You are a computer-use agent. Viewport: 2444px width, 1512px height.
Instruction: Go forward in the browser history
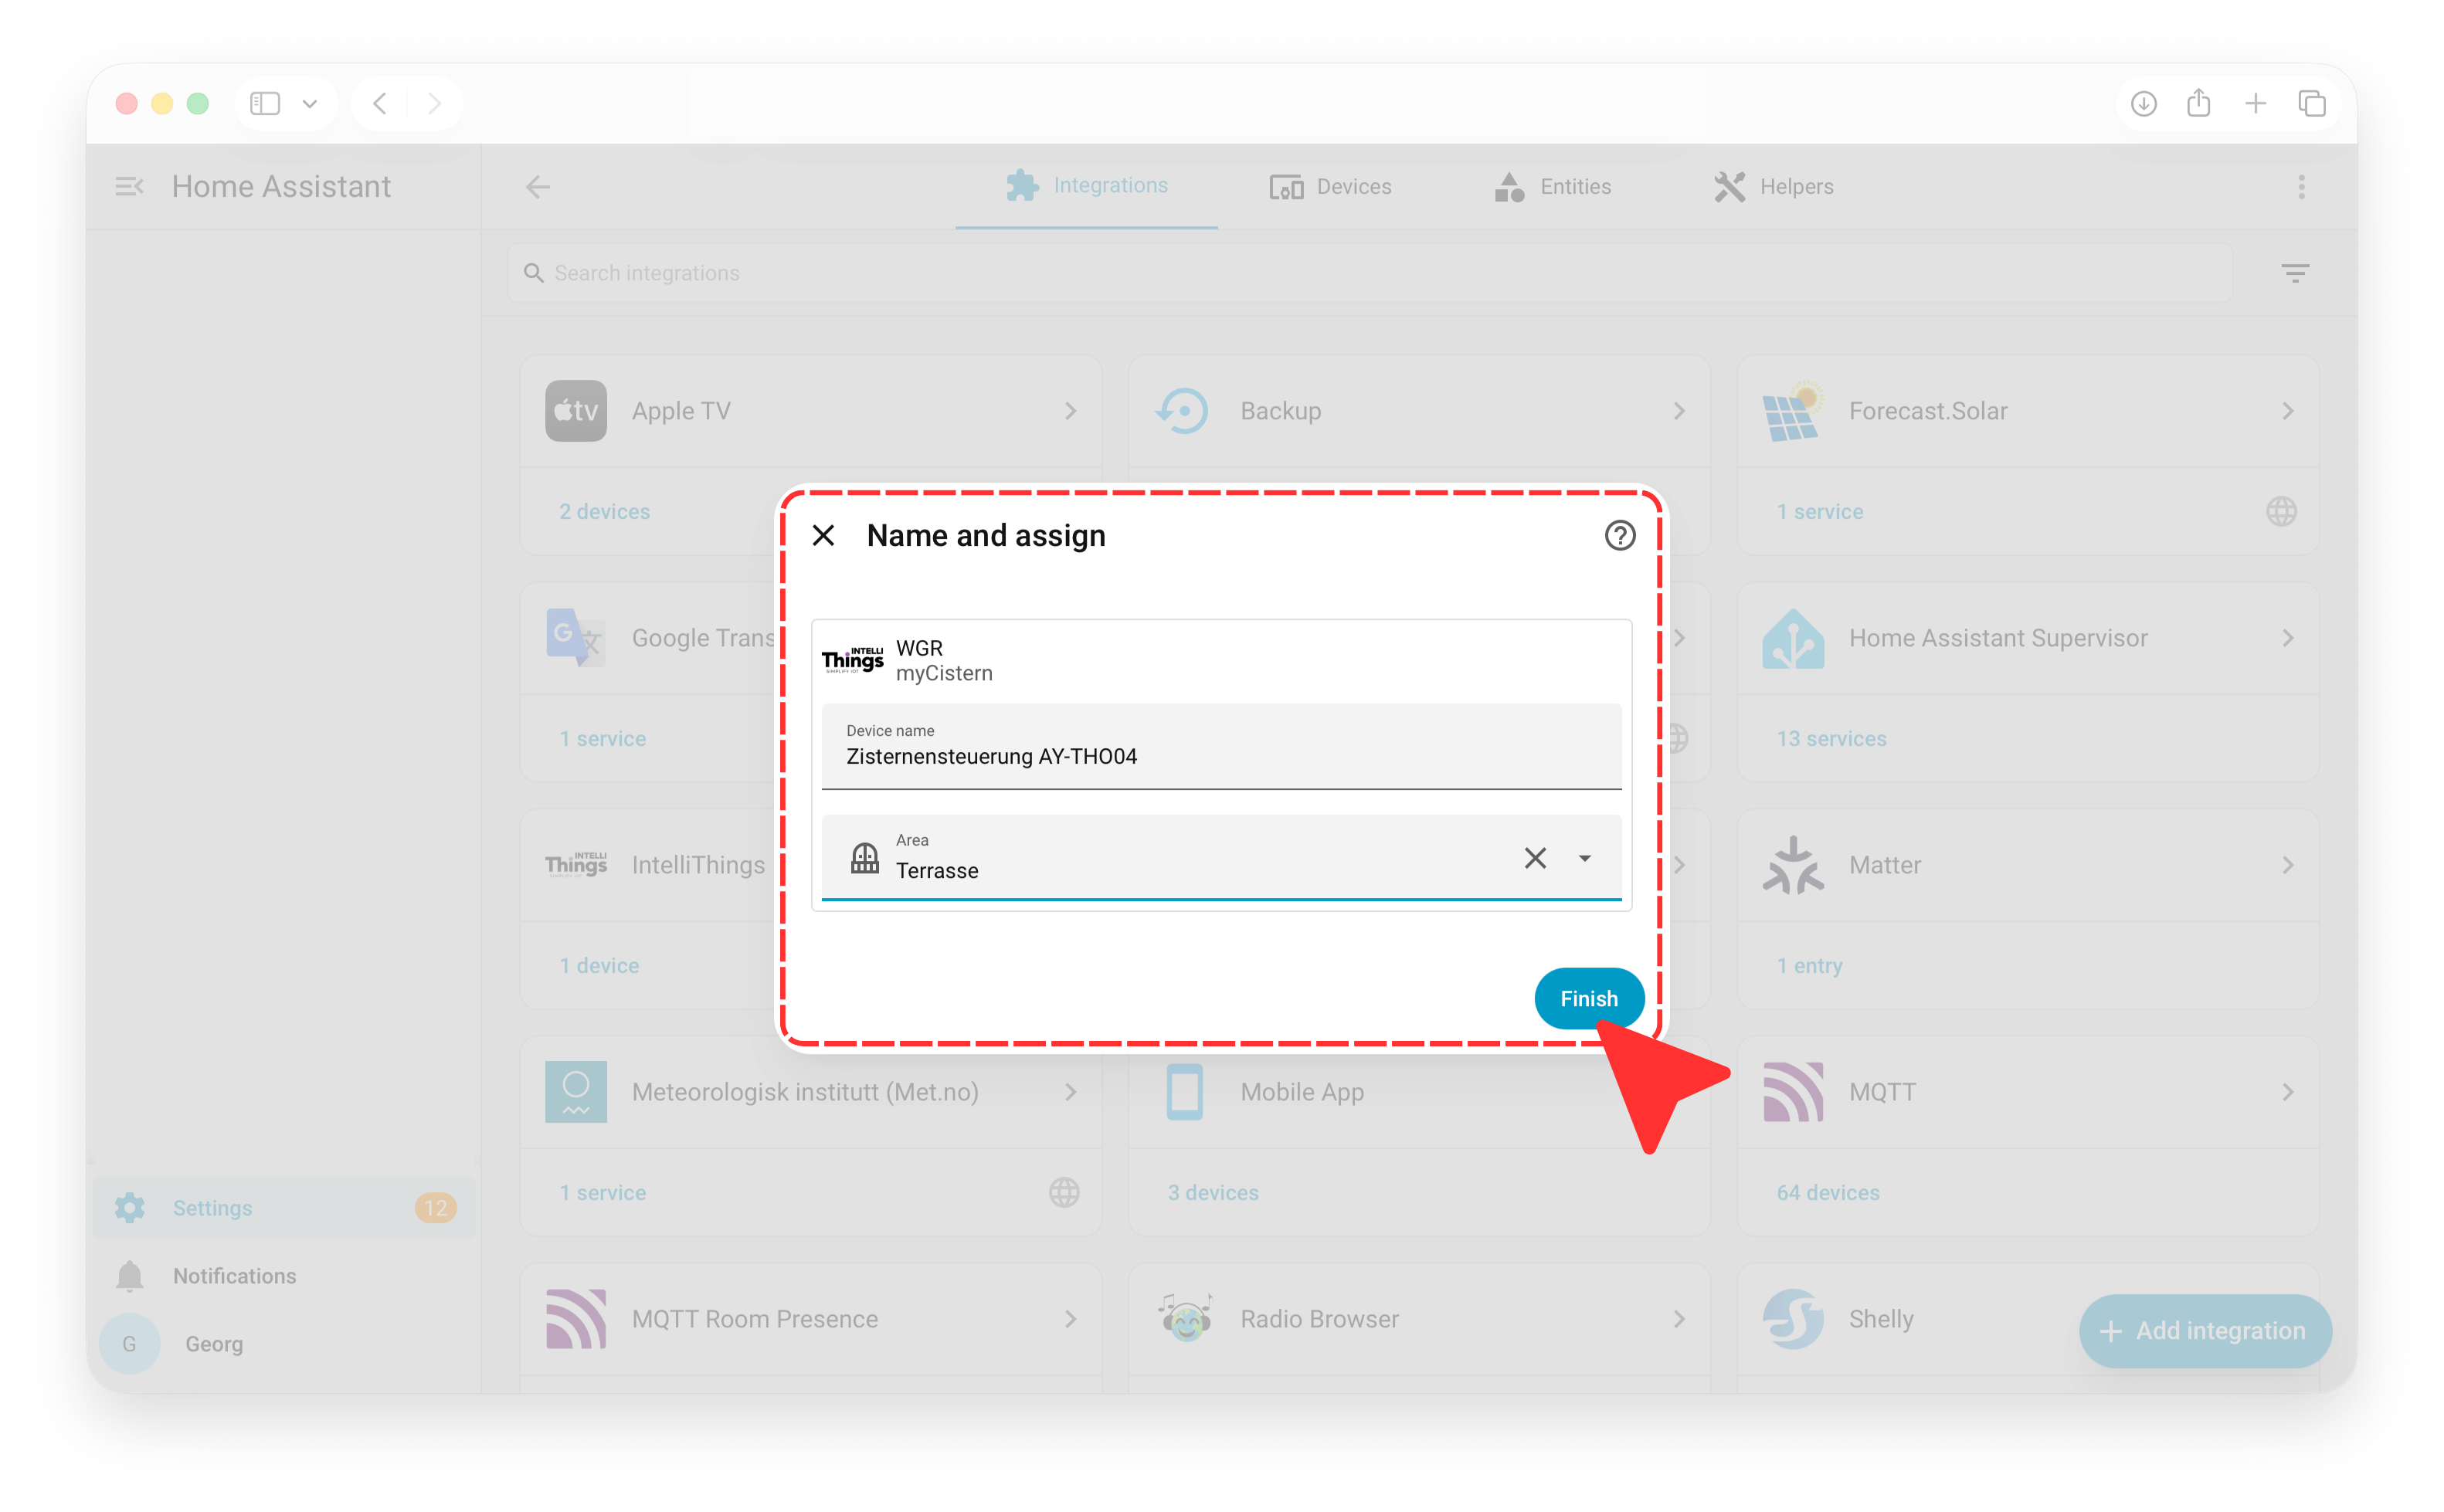pos(434,103)
